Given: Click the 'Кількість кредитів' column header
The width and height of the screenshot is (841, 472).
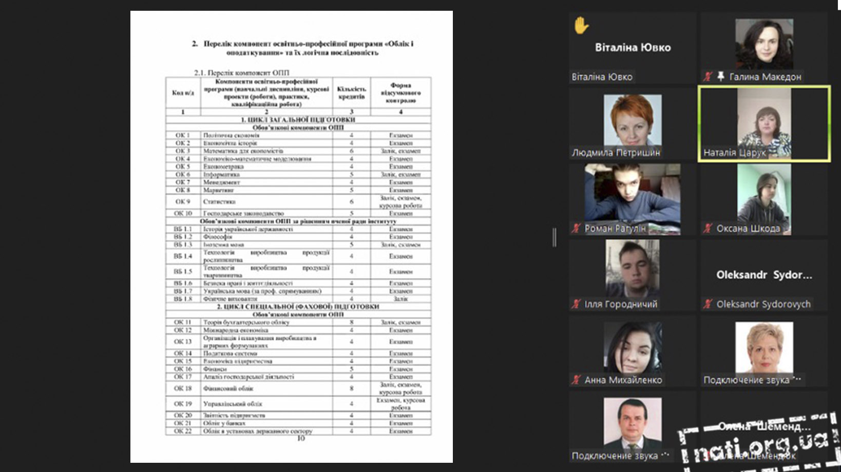Looking at the screenshot, I should [351, 93].
